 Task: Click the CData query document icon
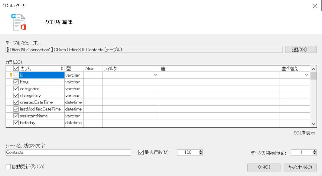(19, 22)
